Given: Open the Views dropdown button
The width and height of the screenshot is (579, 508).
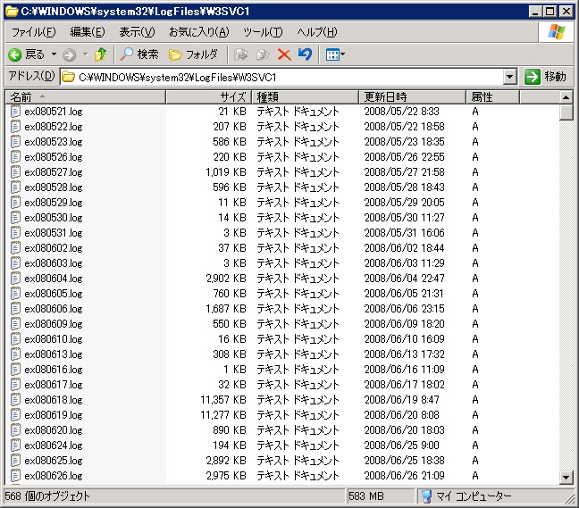Looking at the screenshot, I should [x=335, y=54].
